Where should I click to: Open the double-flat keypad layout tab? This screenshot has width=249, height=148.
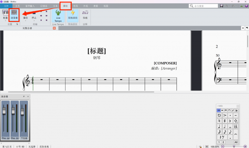236,110
